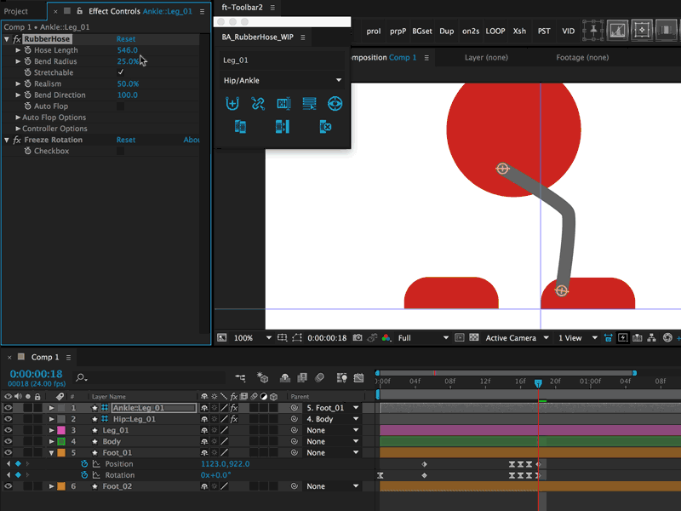Viewport: 681px width, 511px height.
Task: Take a snapshot with the camera icon
Action: pyautogui.click(x=358, y=338)
